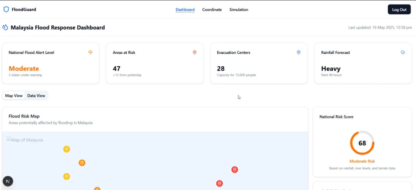416x190 pixels.
Task: Click the 5 states under warning text
Action: tap(25, 75)
